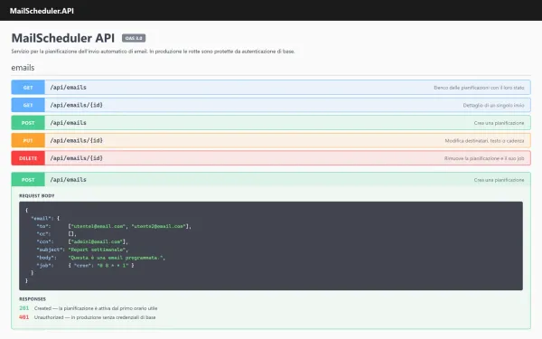Click the OAS 3.0 version badge
The image size is (542, 339).
[x=134, y=38]
